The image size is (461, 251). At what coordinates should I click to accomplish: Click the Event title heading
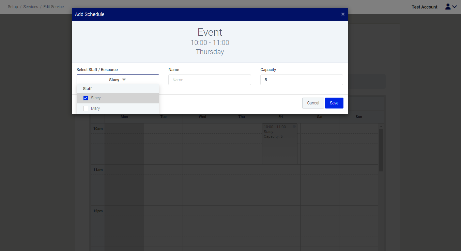click(210, 32)
